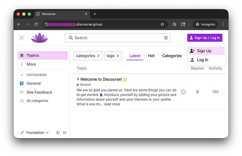Switch to the Hot tab
Viewport: 242px width, 156px height.
tap(151, 56)
